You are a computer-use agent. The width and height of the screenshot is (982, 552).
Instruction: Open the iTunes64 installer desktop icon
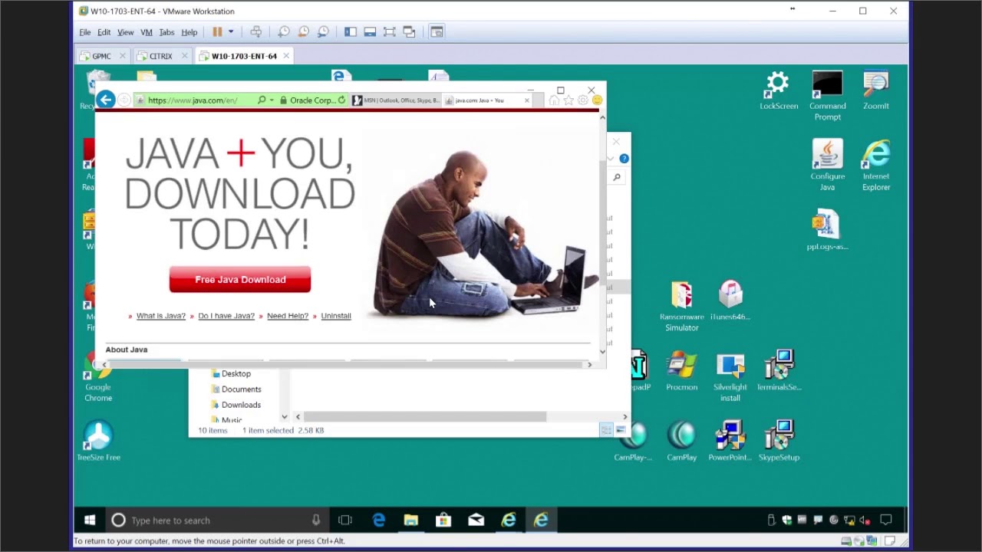tap(730, 301)
